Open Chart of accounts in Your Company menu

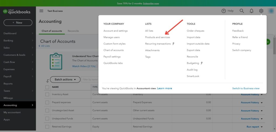coord(113,50)
